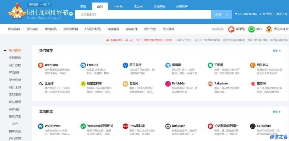Open the Unsplash camera icon
289x141 pixels.
tap(168, 126)
